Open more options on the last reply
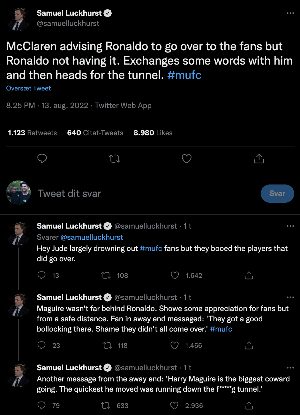 290,368
